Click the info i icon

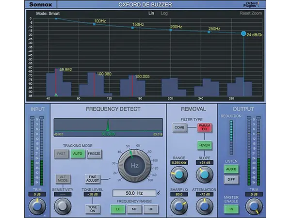tap(159, 193)
